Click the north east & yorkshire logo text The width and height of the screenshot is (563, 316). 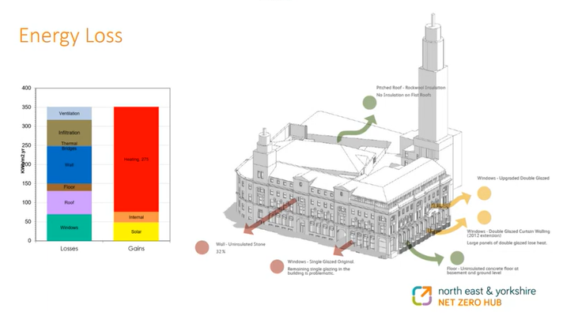pyautogui.click(x=486, y=291)
